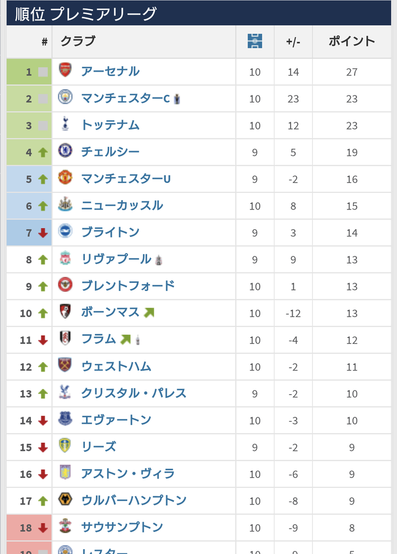Open the サウサンプトン team link

tap(122, 527)
